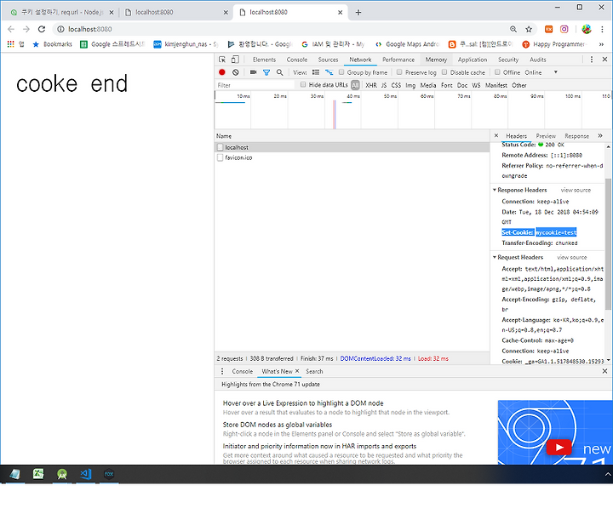
Task: Select the All filter button
Action: [355, 85]
